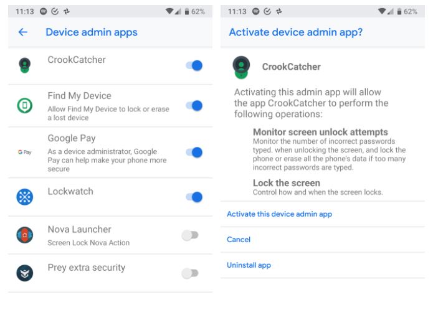
Task: Enable Nova Launcher admin toggle
Action: point(190,235)
